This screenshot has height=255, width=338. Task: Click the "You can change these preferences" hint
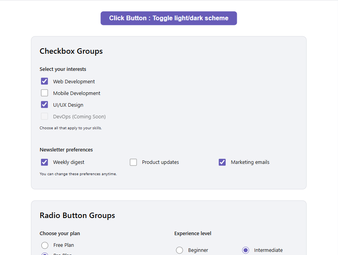point(78,174)
